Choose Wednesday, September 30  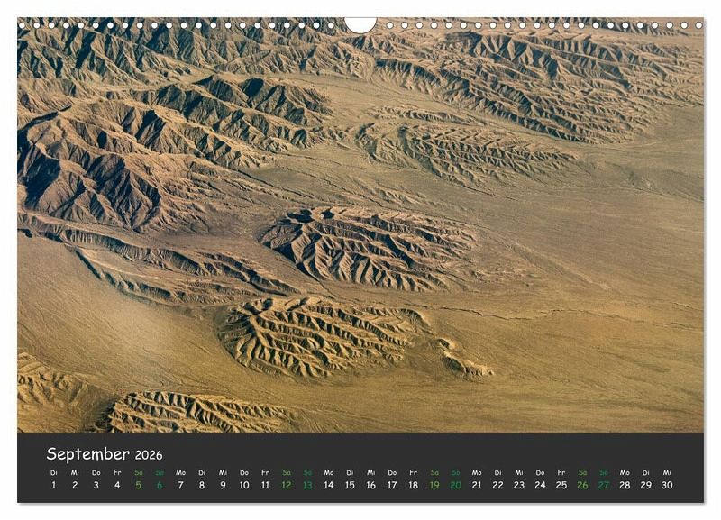(x=667, y=485)
